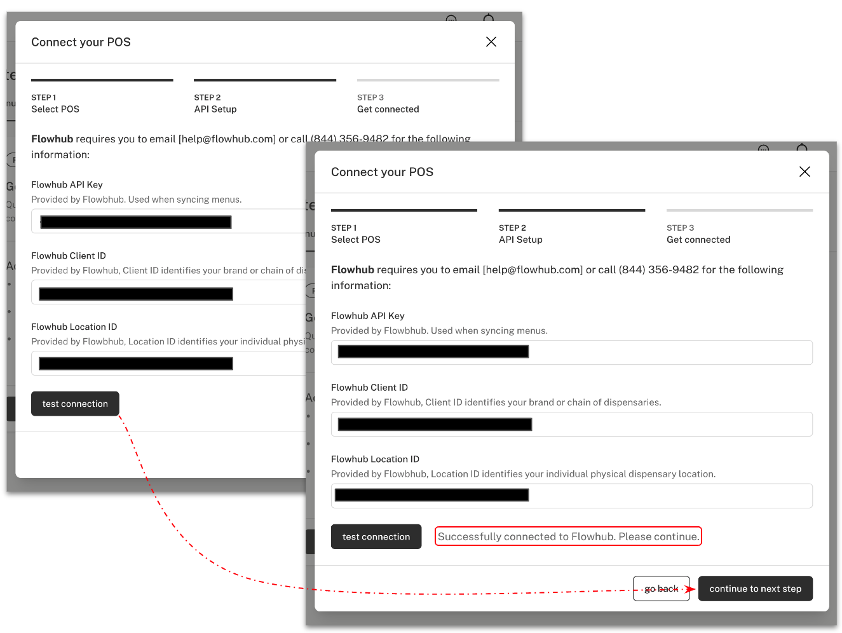Select Step 1 Select POS in front dialog

404,228
